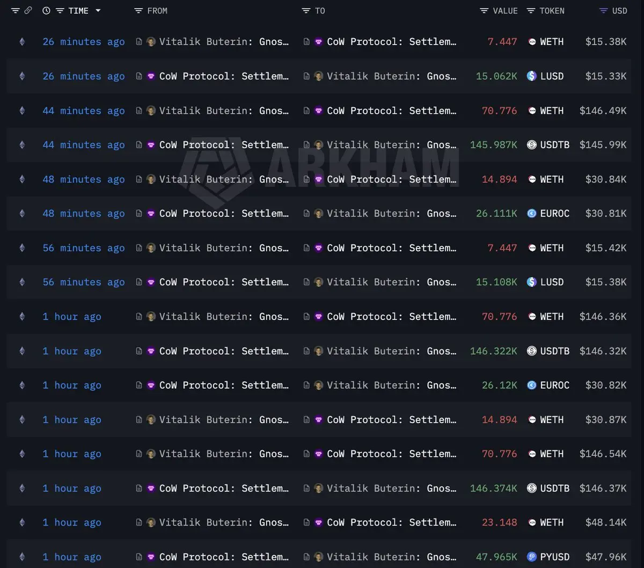The width and height of the screenshot is (644, 568).
Task: Open CoW Protocol recipient in the $15.42K row
Action: [x=392, y=248]
